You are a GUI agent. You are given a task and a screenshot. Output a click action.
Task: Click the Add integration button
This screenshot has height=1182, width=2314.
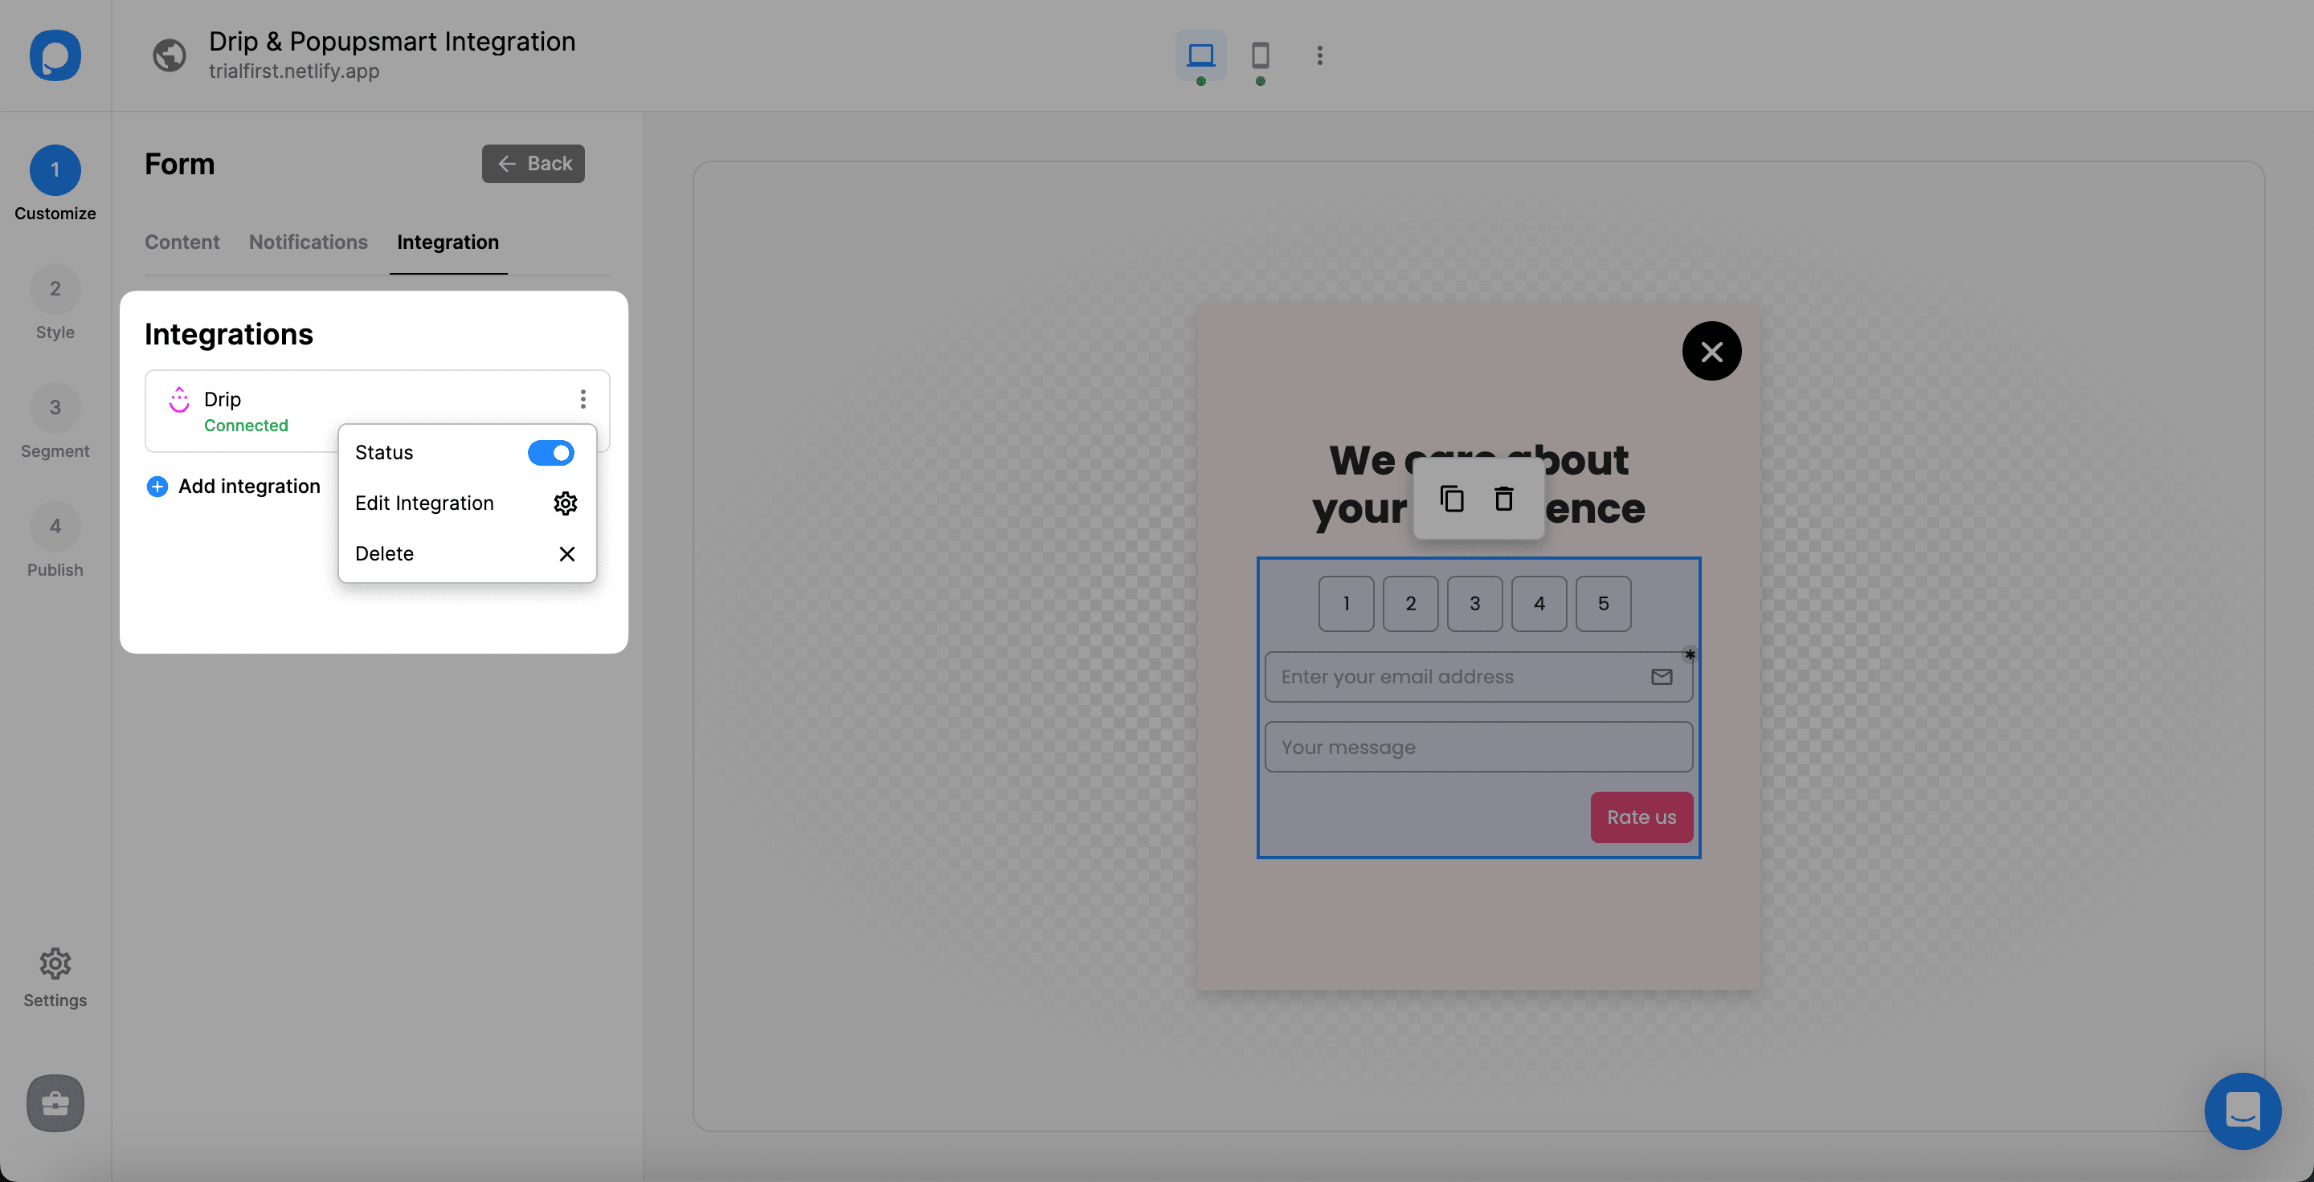coord(232,486)
